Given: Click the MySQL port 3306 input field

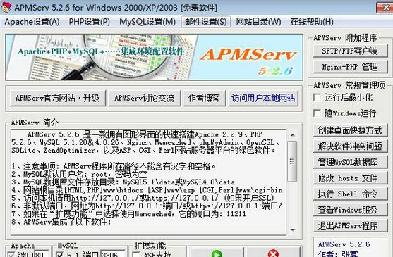Looking at the screenshot, I should [x=112, y=253].
